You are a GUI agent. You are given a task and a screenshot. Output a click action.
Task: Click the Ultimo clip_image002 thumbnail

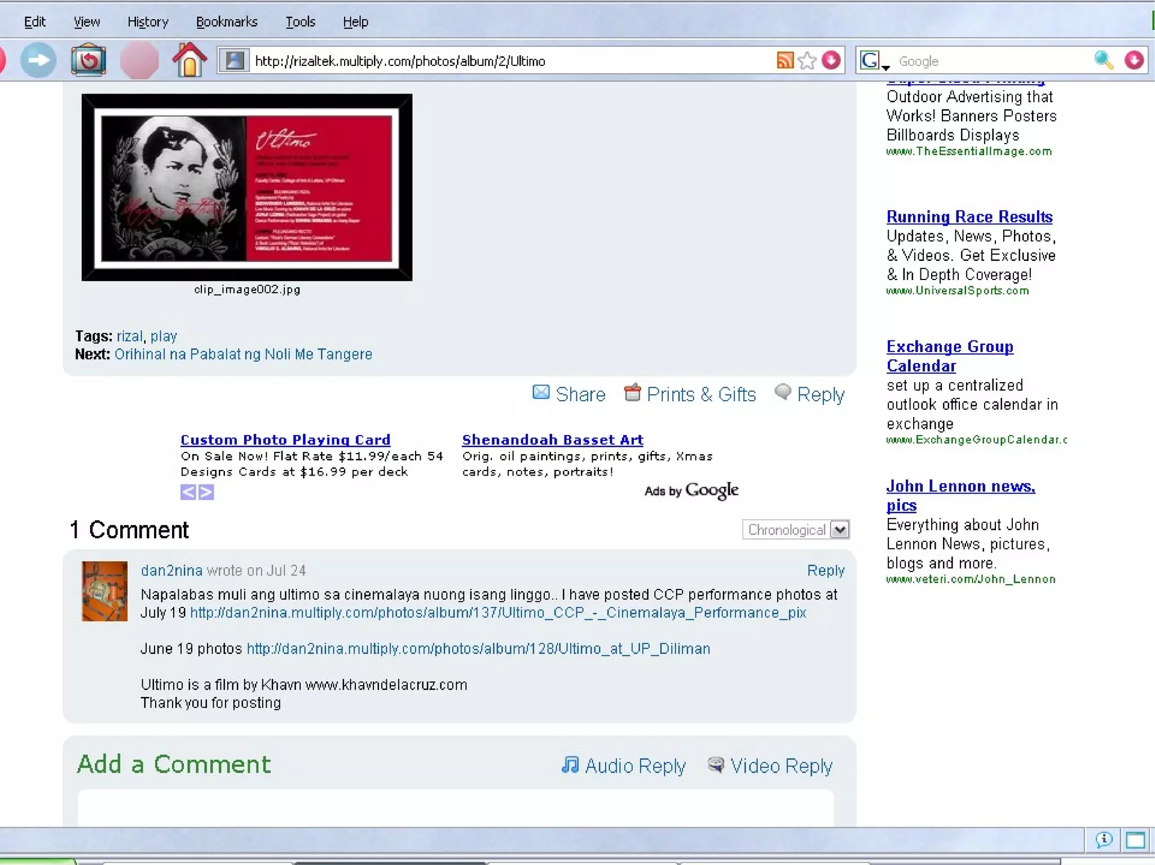point(247,188)
